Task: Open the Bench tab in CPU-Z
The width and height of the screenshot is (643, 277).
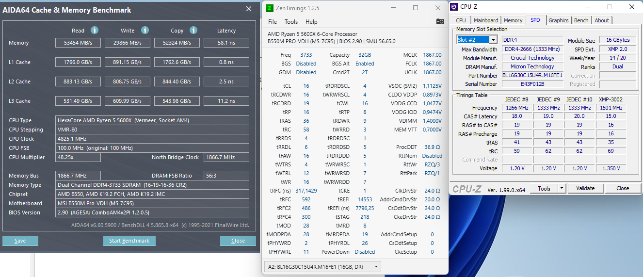Action: (x=581, y=20)
